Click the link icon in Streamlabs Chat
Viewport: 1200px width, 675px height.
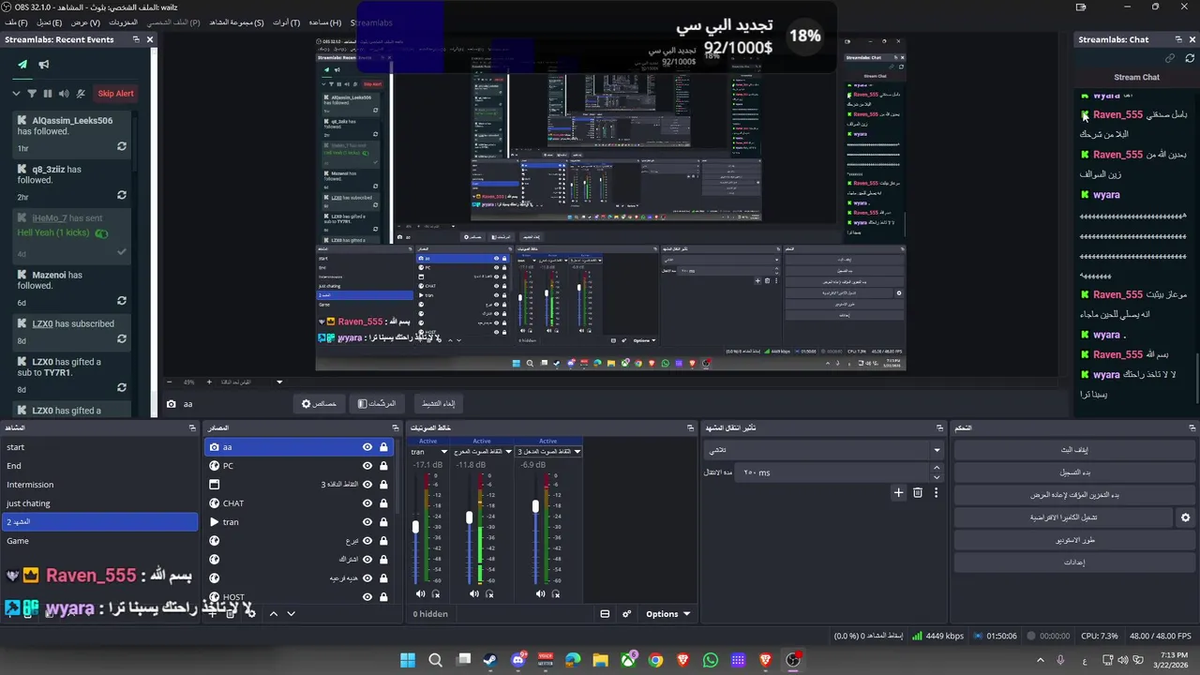pyautogui.click(x=1169, y=58)
